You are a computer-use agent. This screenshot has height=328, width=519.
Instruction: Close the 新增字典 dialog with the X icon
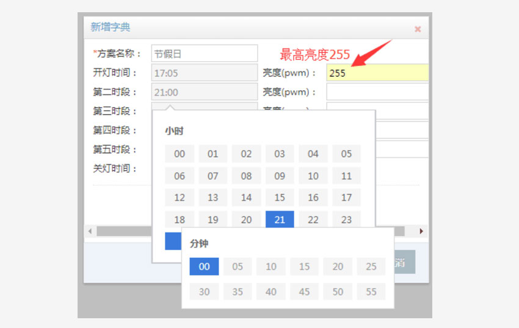pyautogui.click(x=418, y=29)
